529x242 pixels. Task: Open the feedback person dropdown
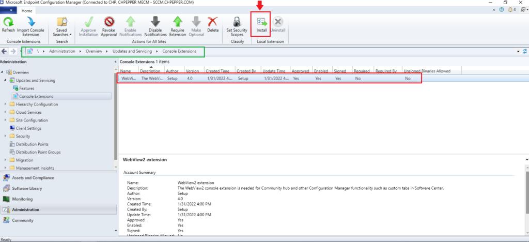524,10
